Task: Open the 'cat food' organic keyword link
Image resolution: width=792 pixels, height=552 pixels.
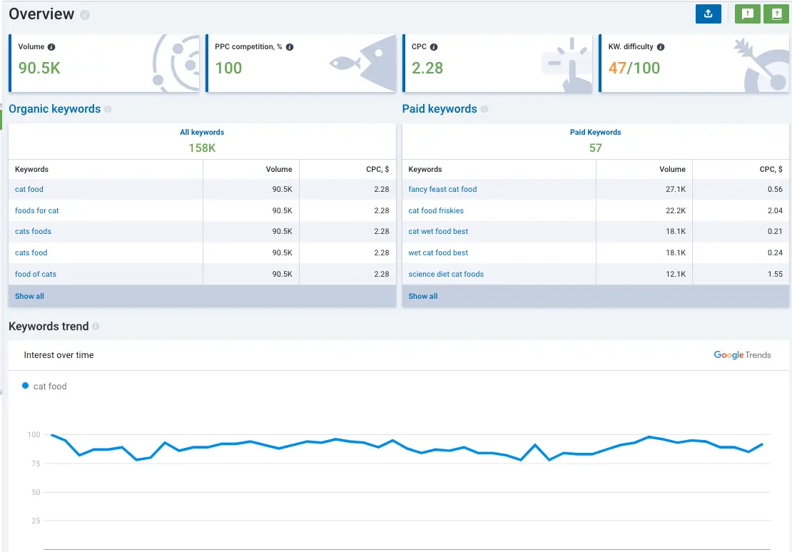Action: click(x=29, y=190)
